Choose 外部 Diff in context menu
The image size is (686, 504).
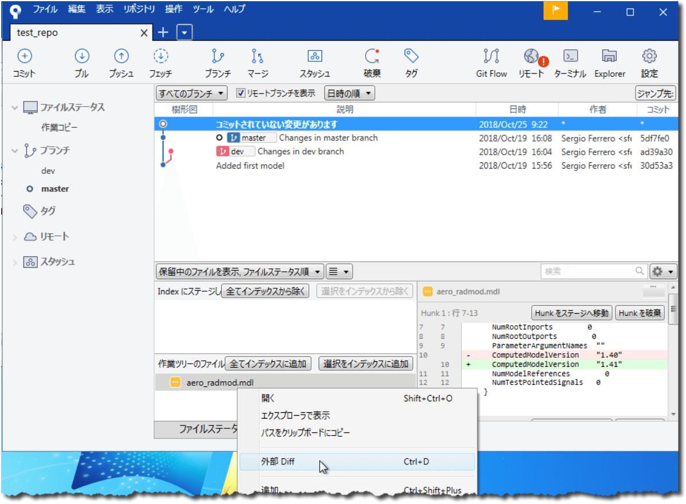click(357, 462)
